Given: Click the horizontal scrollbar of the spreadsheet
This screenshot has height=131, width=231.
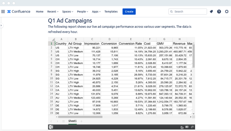Looking at the screenshot, I should (80, 117).
